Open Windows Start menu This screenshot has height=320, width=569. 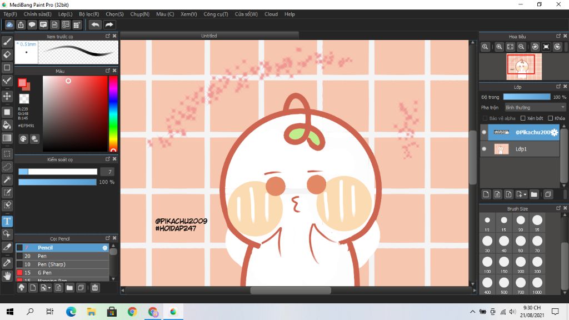(x=10, y=312)
